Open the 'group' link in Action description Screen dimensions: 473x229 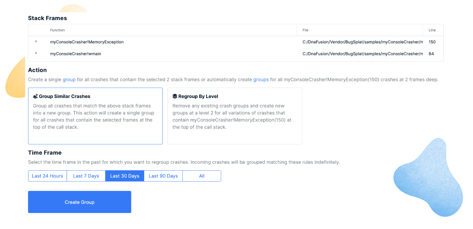coord(69,79)
